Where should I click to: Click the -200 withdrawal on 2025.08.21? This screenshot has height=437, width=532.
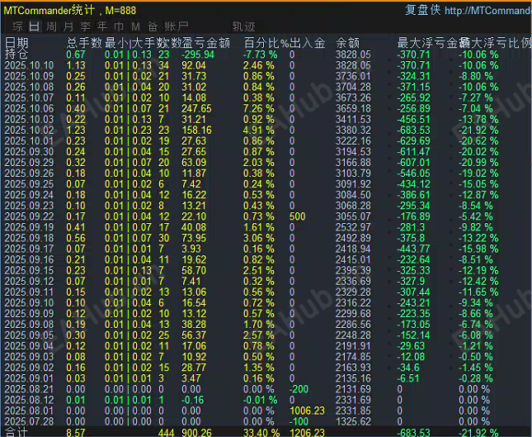coord(299,389)
